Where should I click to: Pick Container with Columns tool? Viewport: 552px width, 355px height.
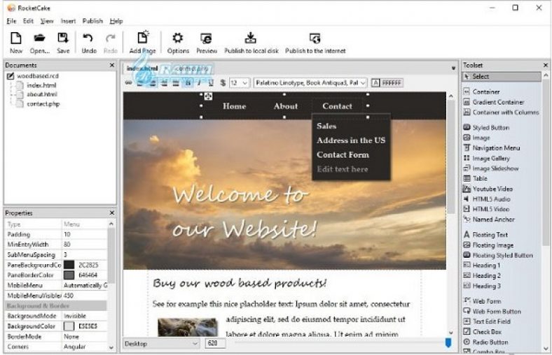(x=502, y=113)
